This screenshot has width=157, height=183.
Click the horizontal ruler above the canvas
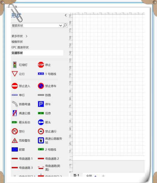[109, 14]
